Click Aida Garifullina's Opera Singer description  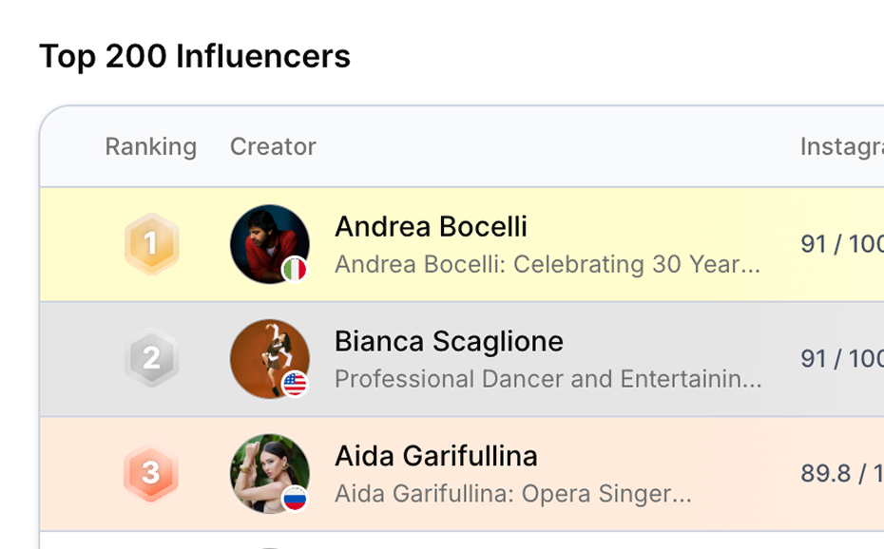(512, 494)
